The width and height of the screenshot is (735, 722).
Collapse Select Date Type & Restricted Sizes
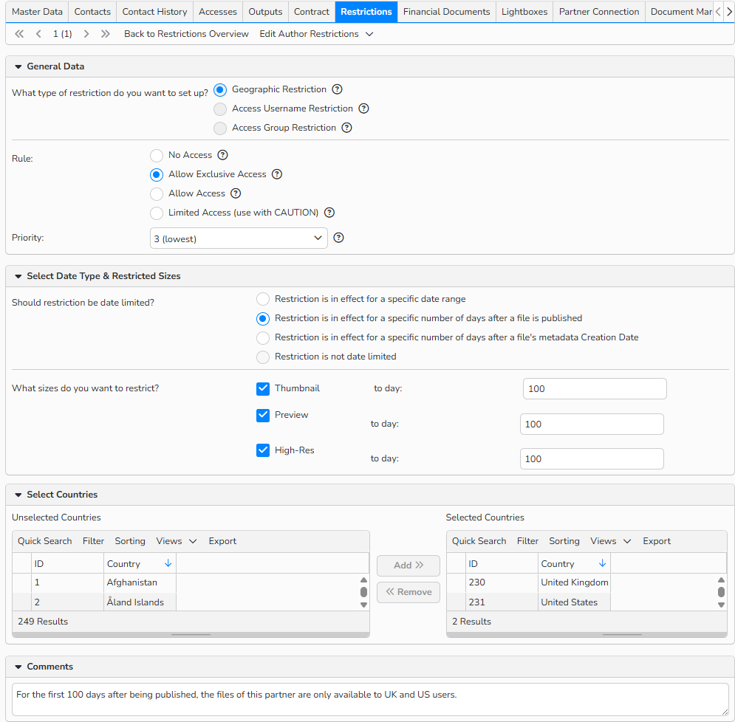point(18,276)
